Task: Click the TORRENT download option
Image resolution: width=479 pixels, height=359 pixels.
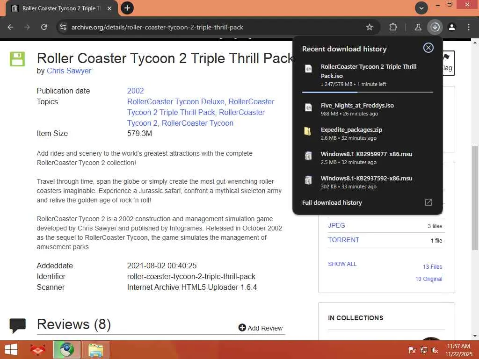Action: [x=344, y=240]
